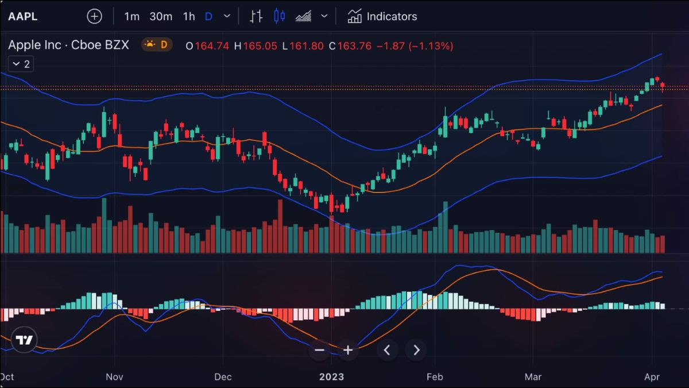Image resolution: width=689 pixels, height=388 pixels.
Task: Expand the collapsed indicators legend showing 2
Action: pos(21,64)
